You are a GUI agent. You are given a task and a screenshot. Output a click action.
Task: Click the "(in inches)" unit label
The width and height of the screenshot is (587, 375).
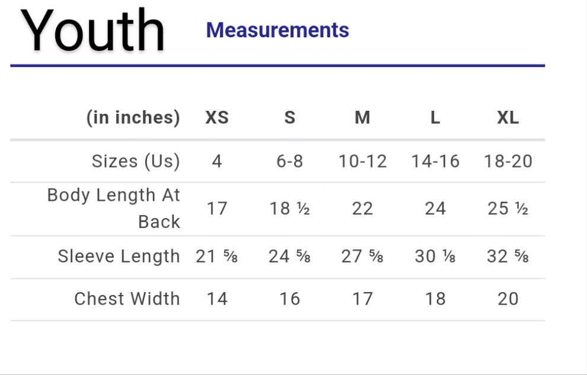coord(133,118)
